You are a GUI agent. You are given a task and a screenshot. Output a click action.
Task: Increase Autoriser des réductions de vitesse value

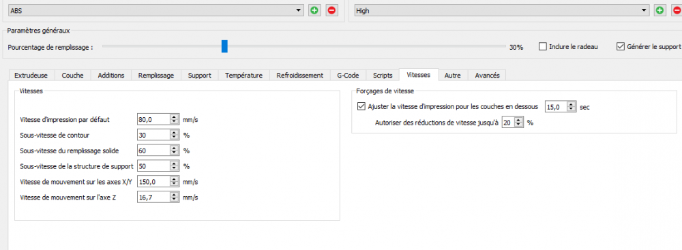coord(518,121)
